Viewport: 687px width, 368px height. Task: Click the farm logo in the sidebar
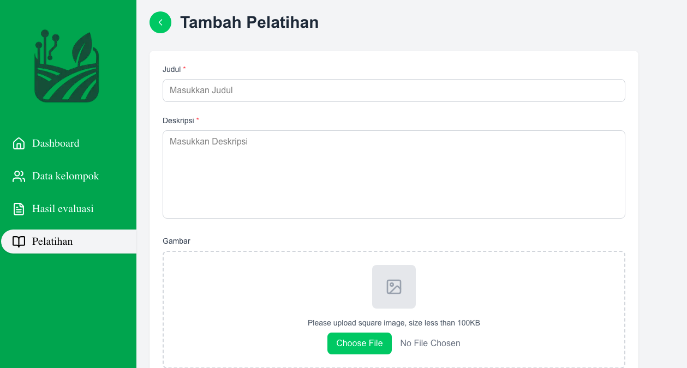coord(67,67)
